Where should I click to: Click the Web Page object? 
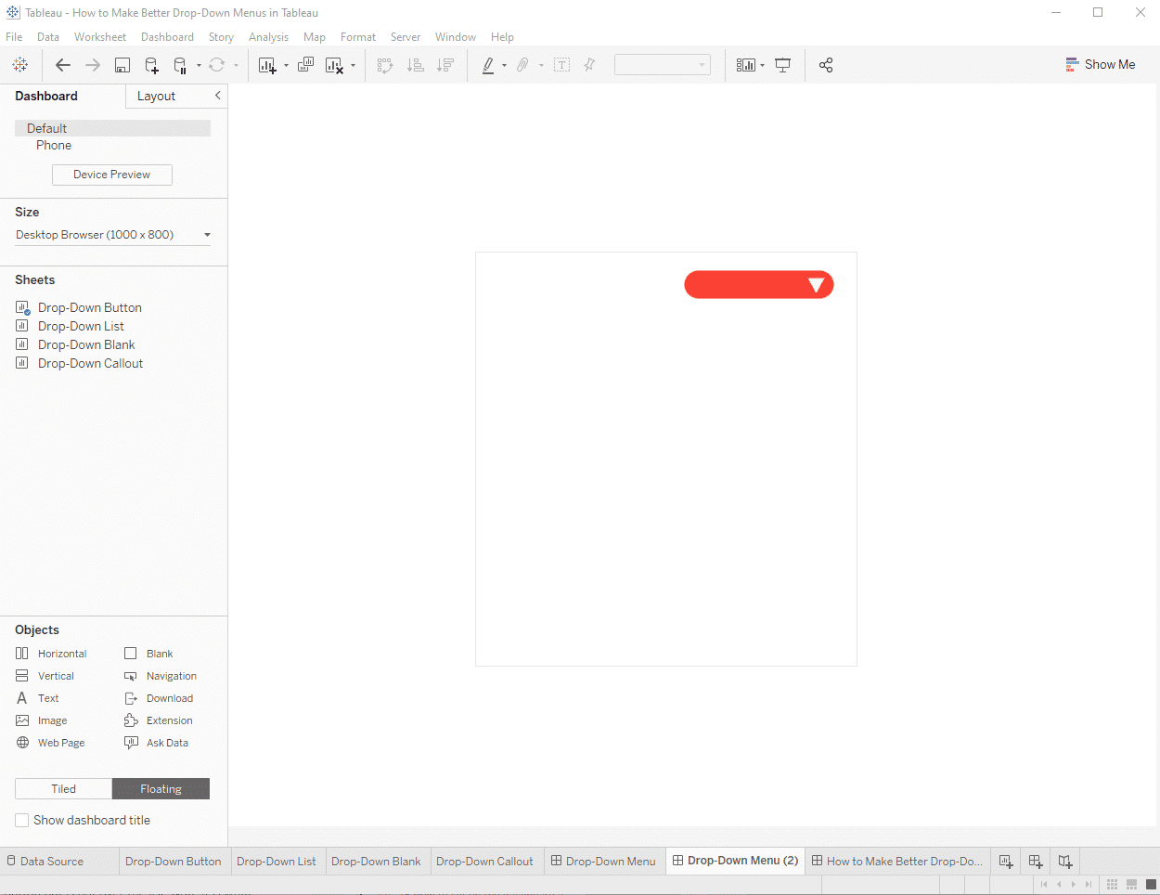click(50, 743)
